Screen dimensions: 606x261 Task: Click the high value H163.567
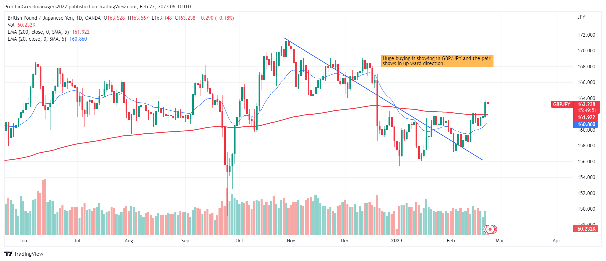pos(138,18)
